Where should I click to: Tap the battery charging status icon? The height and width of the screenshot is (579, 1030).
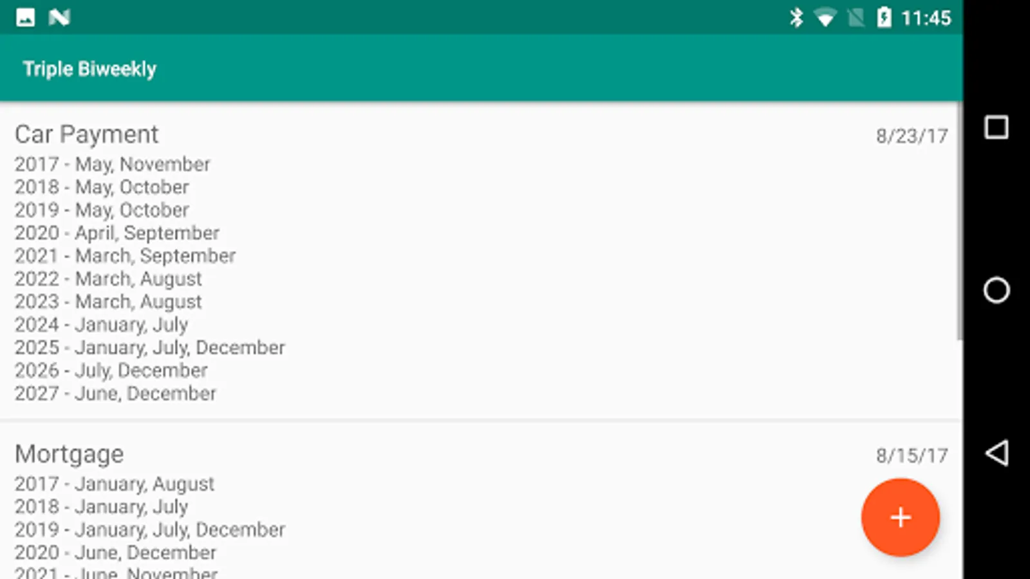885,17
